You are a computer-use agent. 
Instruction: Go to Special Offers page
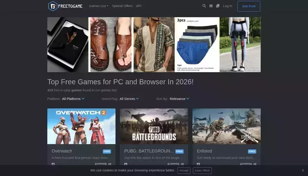click(x=122, y=6)
